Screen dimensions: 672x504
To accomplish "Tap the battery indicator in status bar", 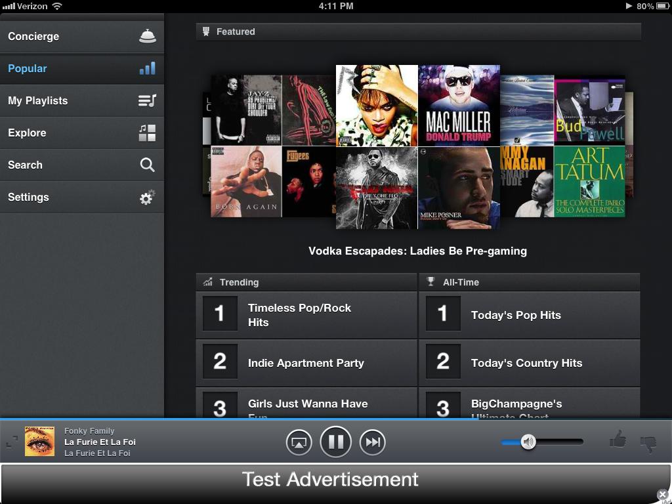I will coord(663,6).
